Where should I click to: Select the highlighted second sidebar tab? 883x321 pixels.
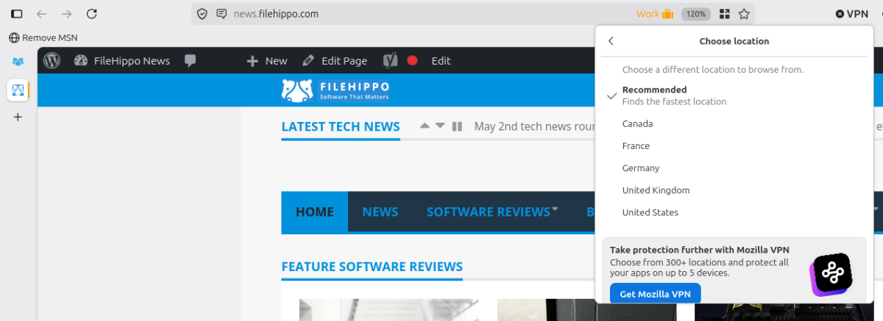coord(18,90)
